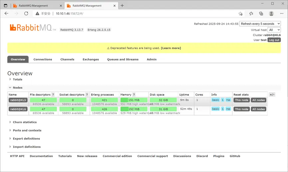Image resolution: width=288 pixels, height=172 pixels.
Task: Open a new browser tab
Action: (x=122, y=6)
